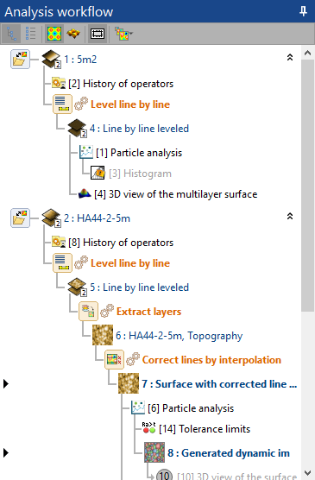The height and width of the screenshot is (480, 315).
Task: Click arrow marker beside studiable 8
Action: coord(5,452)
